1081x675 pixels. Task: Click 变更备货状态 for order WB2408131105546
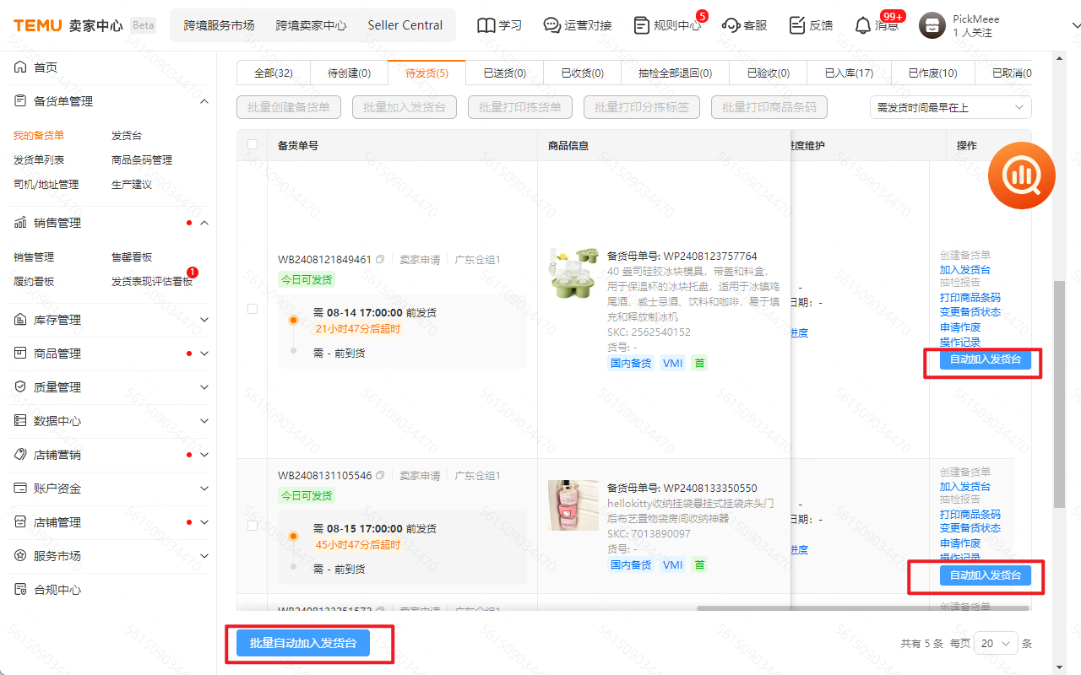970,528
